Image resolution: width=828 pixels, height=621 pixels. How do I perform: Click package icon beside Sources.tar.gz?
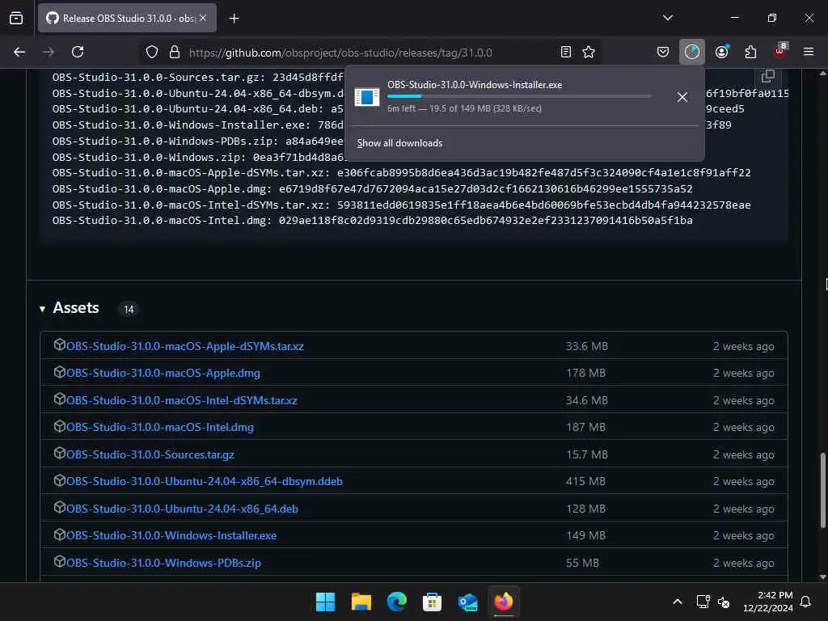coord(60,453)
